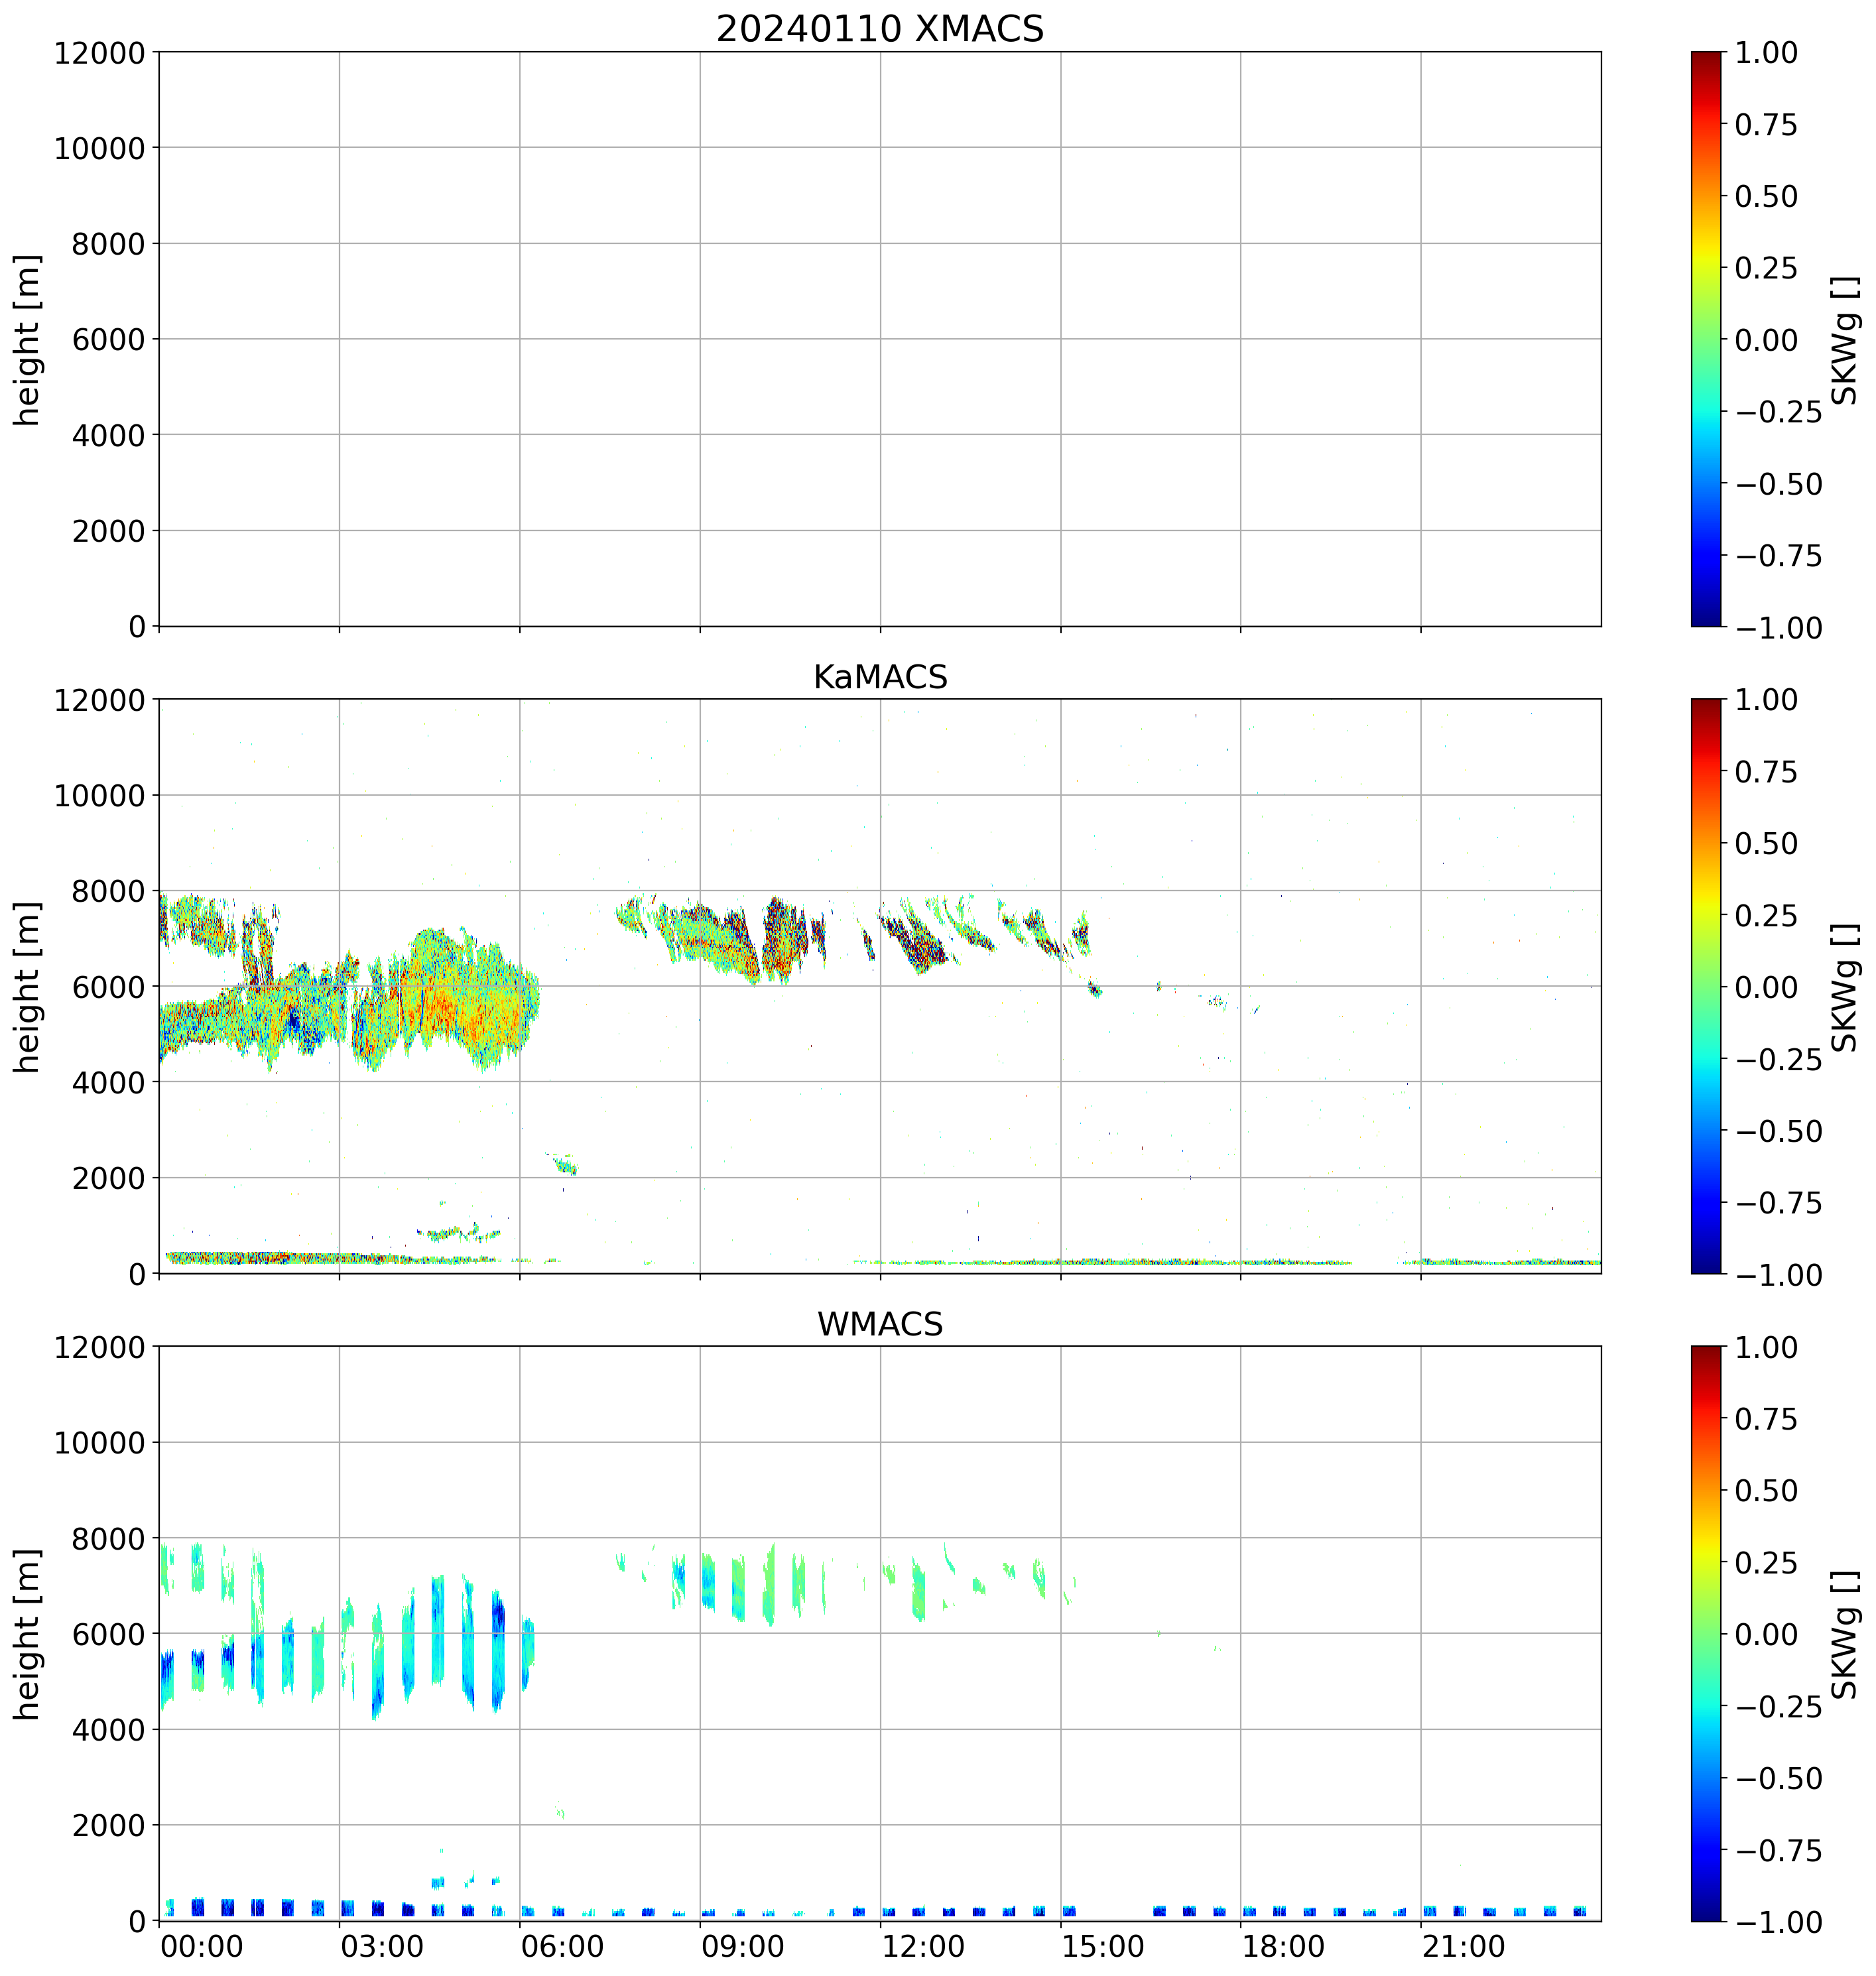Click the 0.00 label on KaMACS colorbar
The image size is (1876, 1976).
pos(1766,987)
